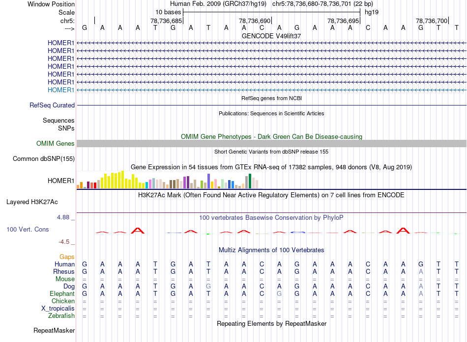Click the SNPs track label
This screenshot has height=342, width=467.
[66, 128]
